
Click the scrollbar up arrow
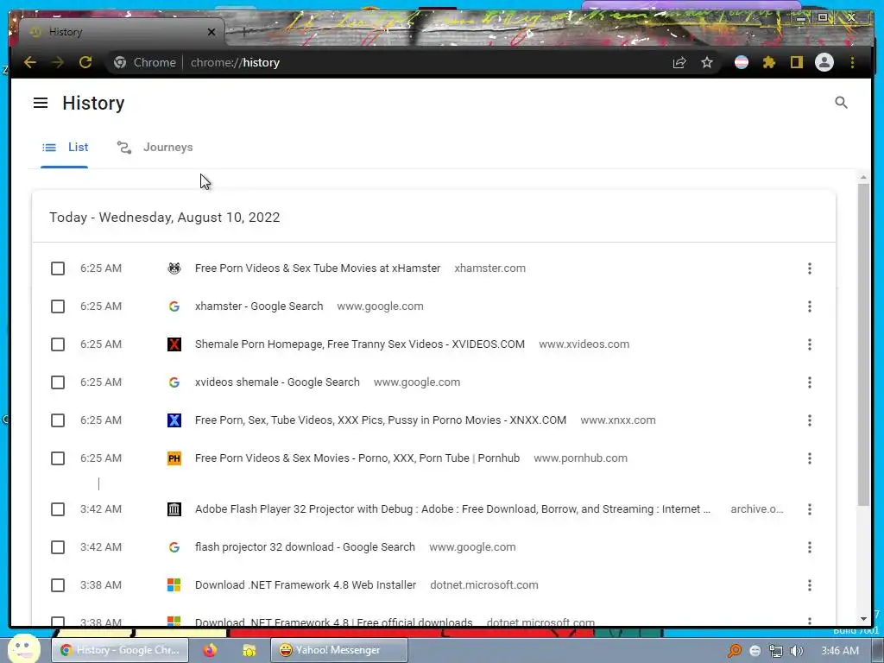(x=863, y=178)
